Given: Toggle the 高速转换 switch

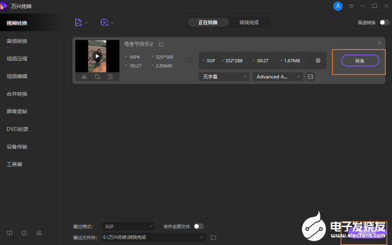Looking at the screenshot, I should click(385, 22).
